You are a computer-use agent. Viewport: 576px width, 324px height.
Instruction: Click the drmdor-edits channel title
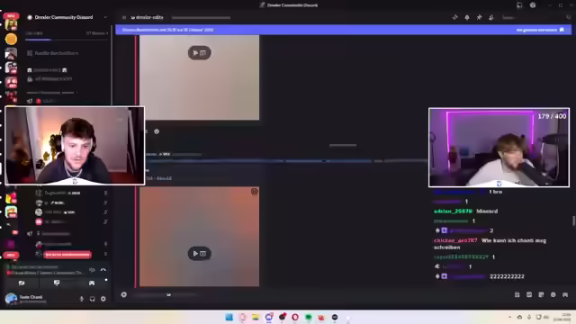click(x=149, y=17)
